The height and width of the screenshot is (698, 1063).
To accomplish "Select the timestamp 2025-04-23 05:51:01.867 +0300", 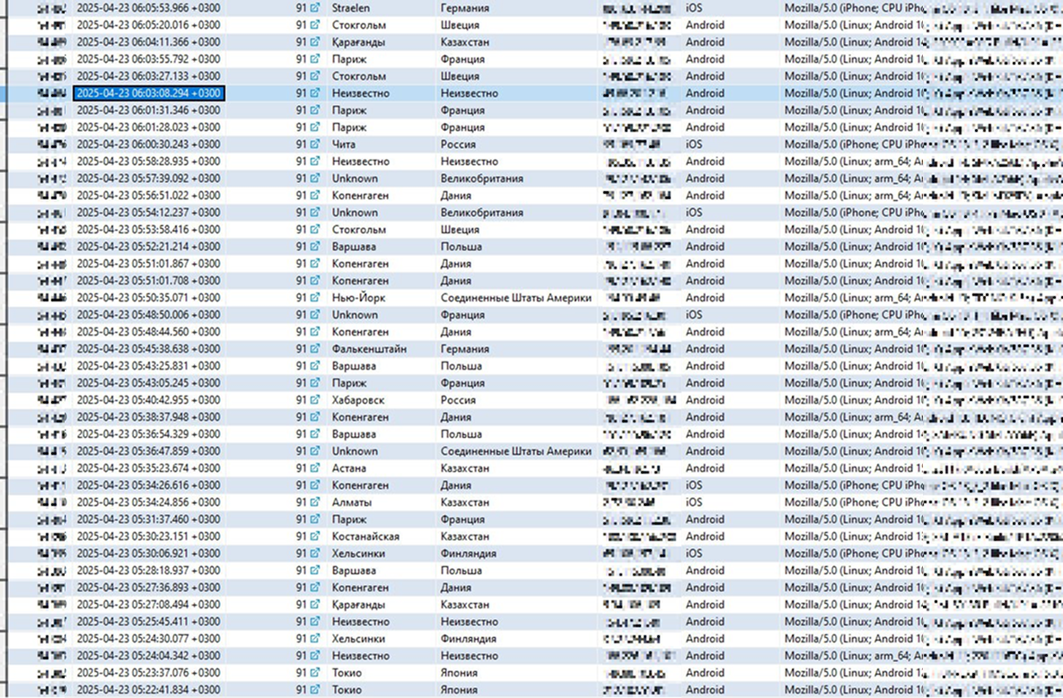I will (x=148, y=264).
